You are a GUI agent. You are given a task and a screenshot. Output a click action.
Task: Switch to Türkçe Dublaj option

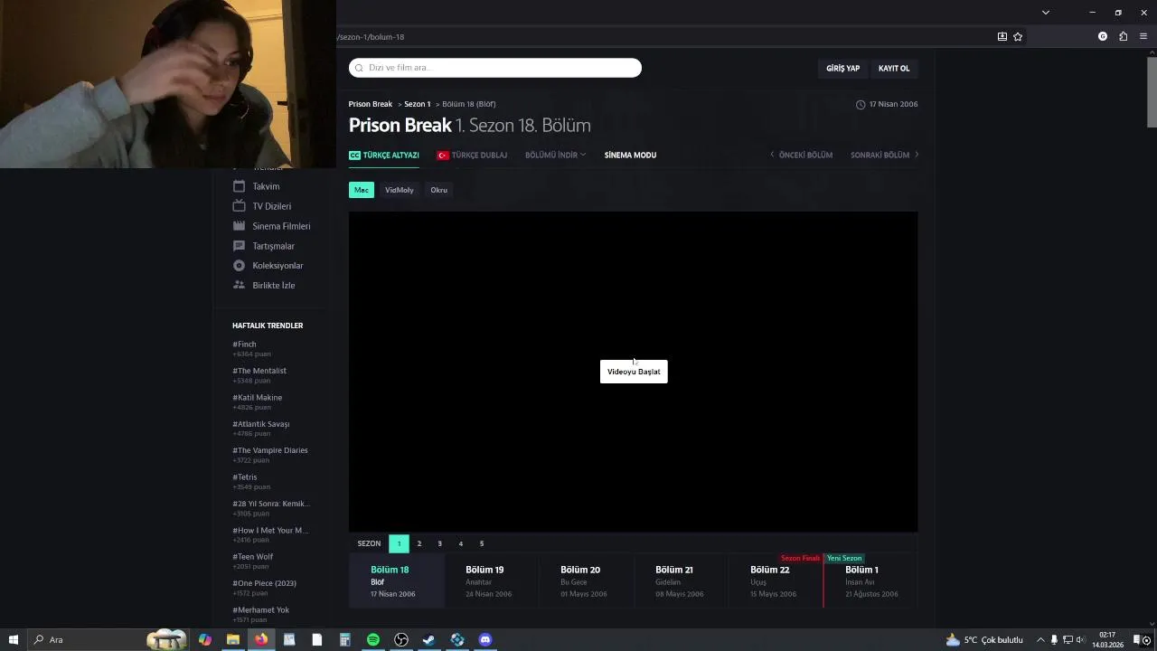pos(472,156)
